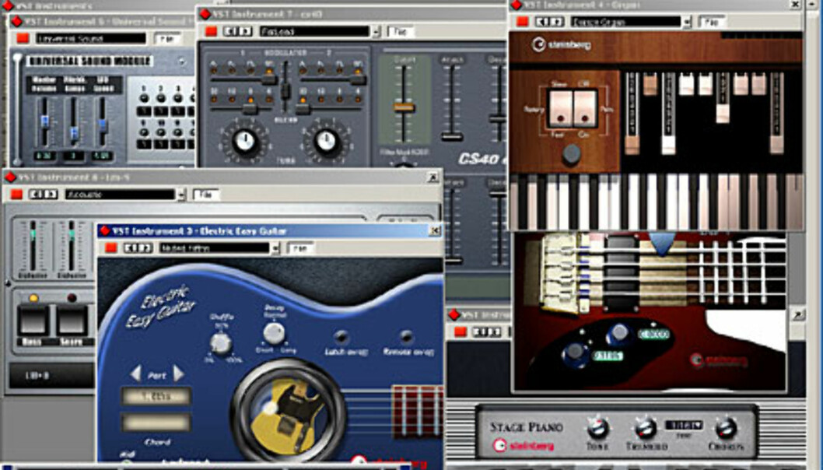This screenshot has width=823, height=470.
Task: Toggle red power button in Organ window
Action: coord(523,22)
